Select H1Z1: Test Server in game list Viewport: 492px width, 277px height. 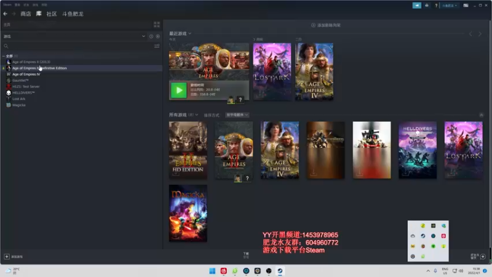26,86
